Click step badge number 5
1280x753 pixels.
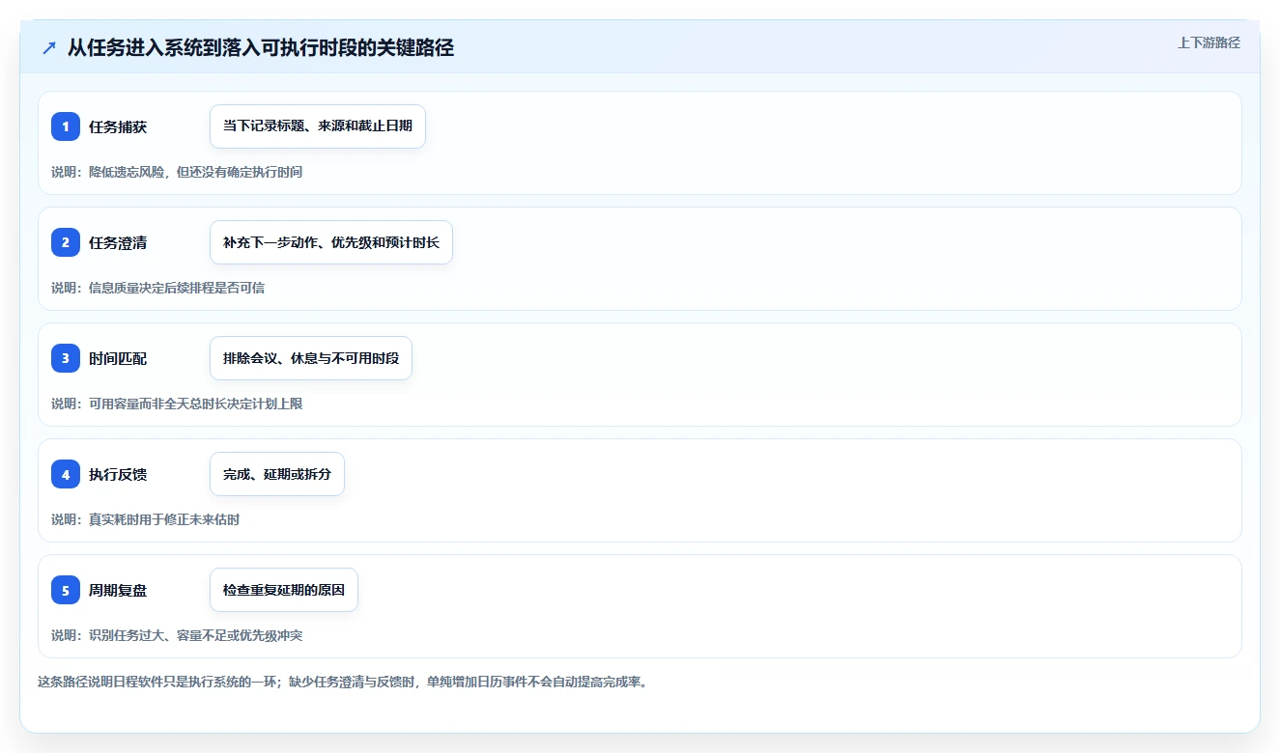tap(66, 590)
